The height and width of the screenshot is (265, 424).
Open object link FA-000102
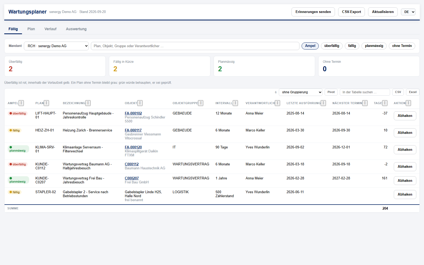click(133, 113)
